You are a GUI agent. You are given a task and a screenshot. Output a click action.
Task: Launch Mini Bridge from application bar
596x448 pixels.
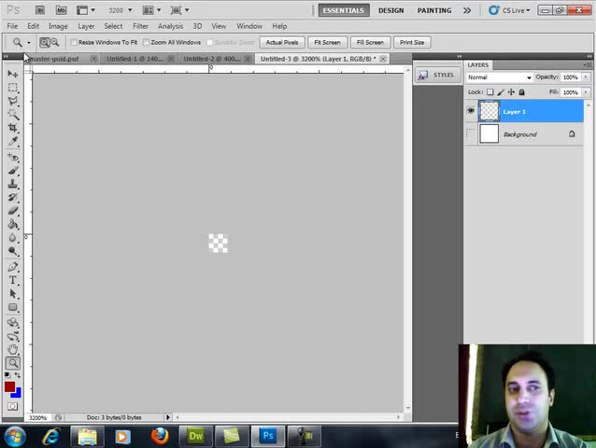click(62, 10)
